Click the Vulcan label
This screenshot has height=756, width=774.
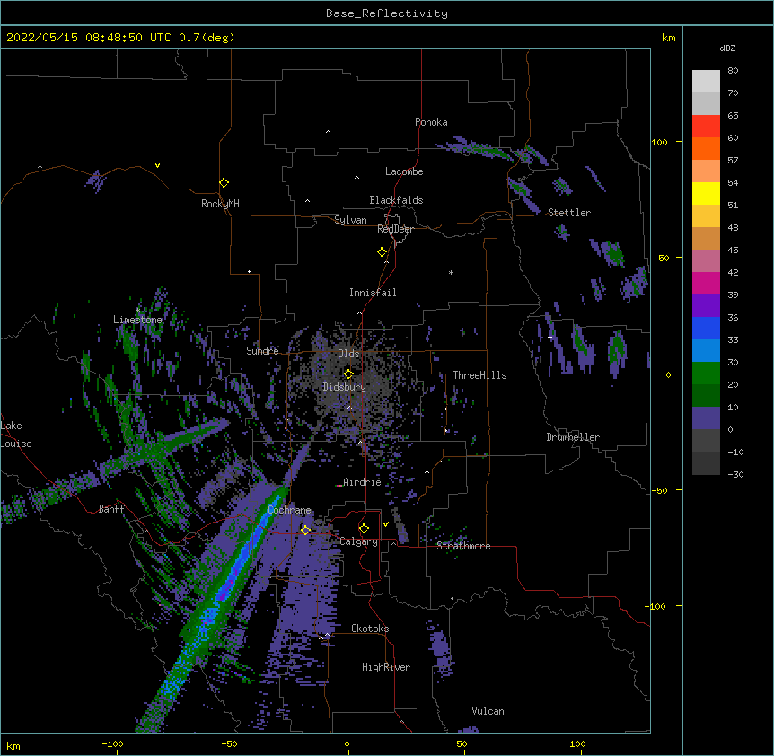488,711
